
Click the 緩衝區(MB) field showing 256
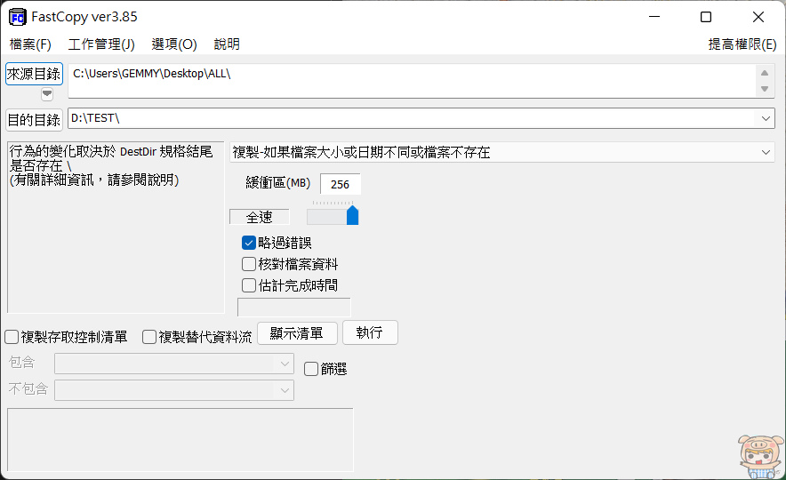click(x=340, y=184)
